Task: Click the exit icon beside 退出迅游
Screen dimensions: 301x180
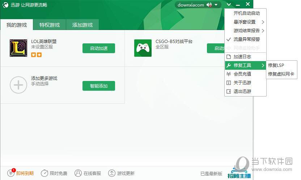Action: (228, 91)
